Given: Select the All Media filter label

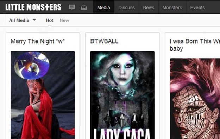Looking at the screenshot, I should 19,20.
